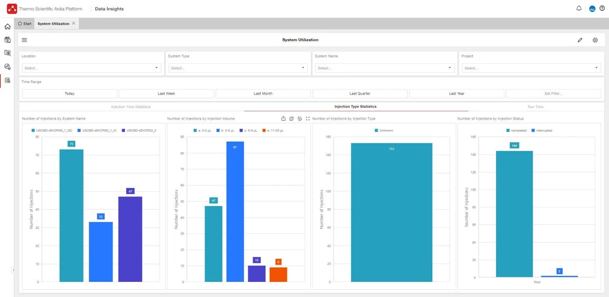Open the help question mark icon
This screenshot has width=609, height=297.
pyautogui.click(x=602, y=8)
